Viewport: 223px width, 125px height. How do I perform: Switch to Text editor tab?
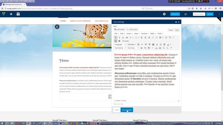(x=177, y=30)
